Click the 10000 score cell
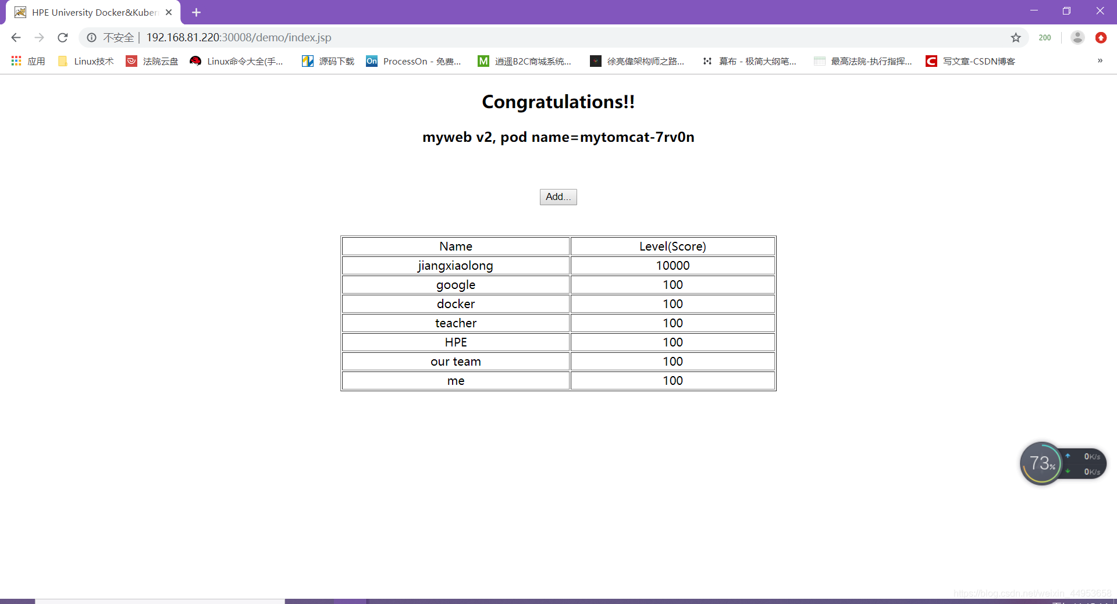Image resolution: width=1117 pixels, height=604 pixels. (x=673, y=266)
